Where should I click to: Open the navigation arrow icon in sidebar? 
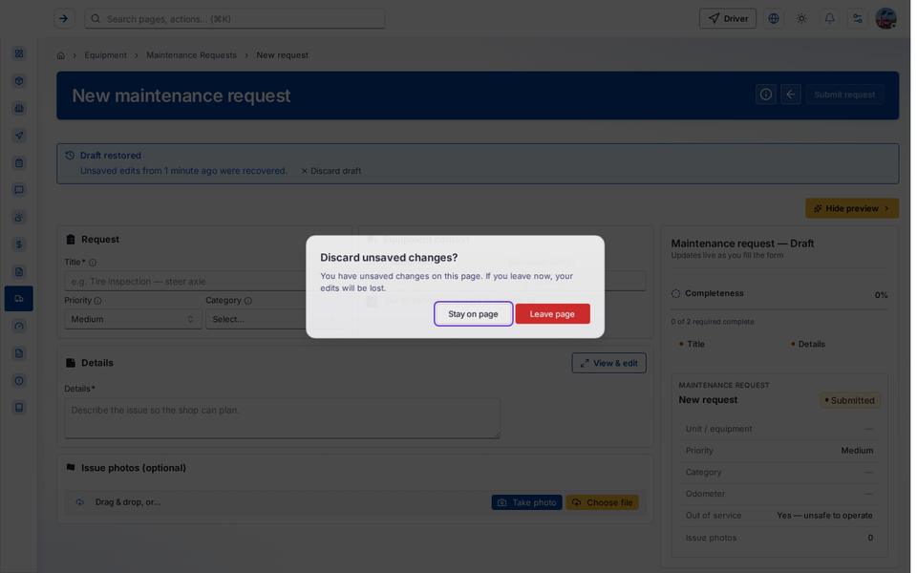click(19, 136)
